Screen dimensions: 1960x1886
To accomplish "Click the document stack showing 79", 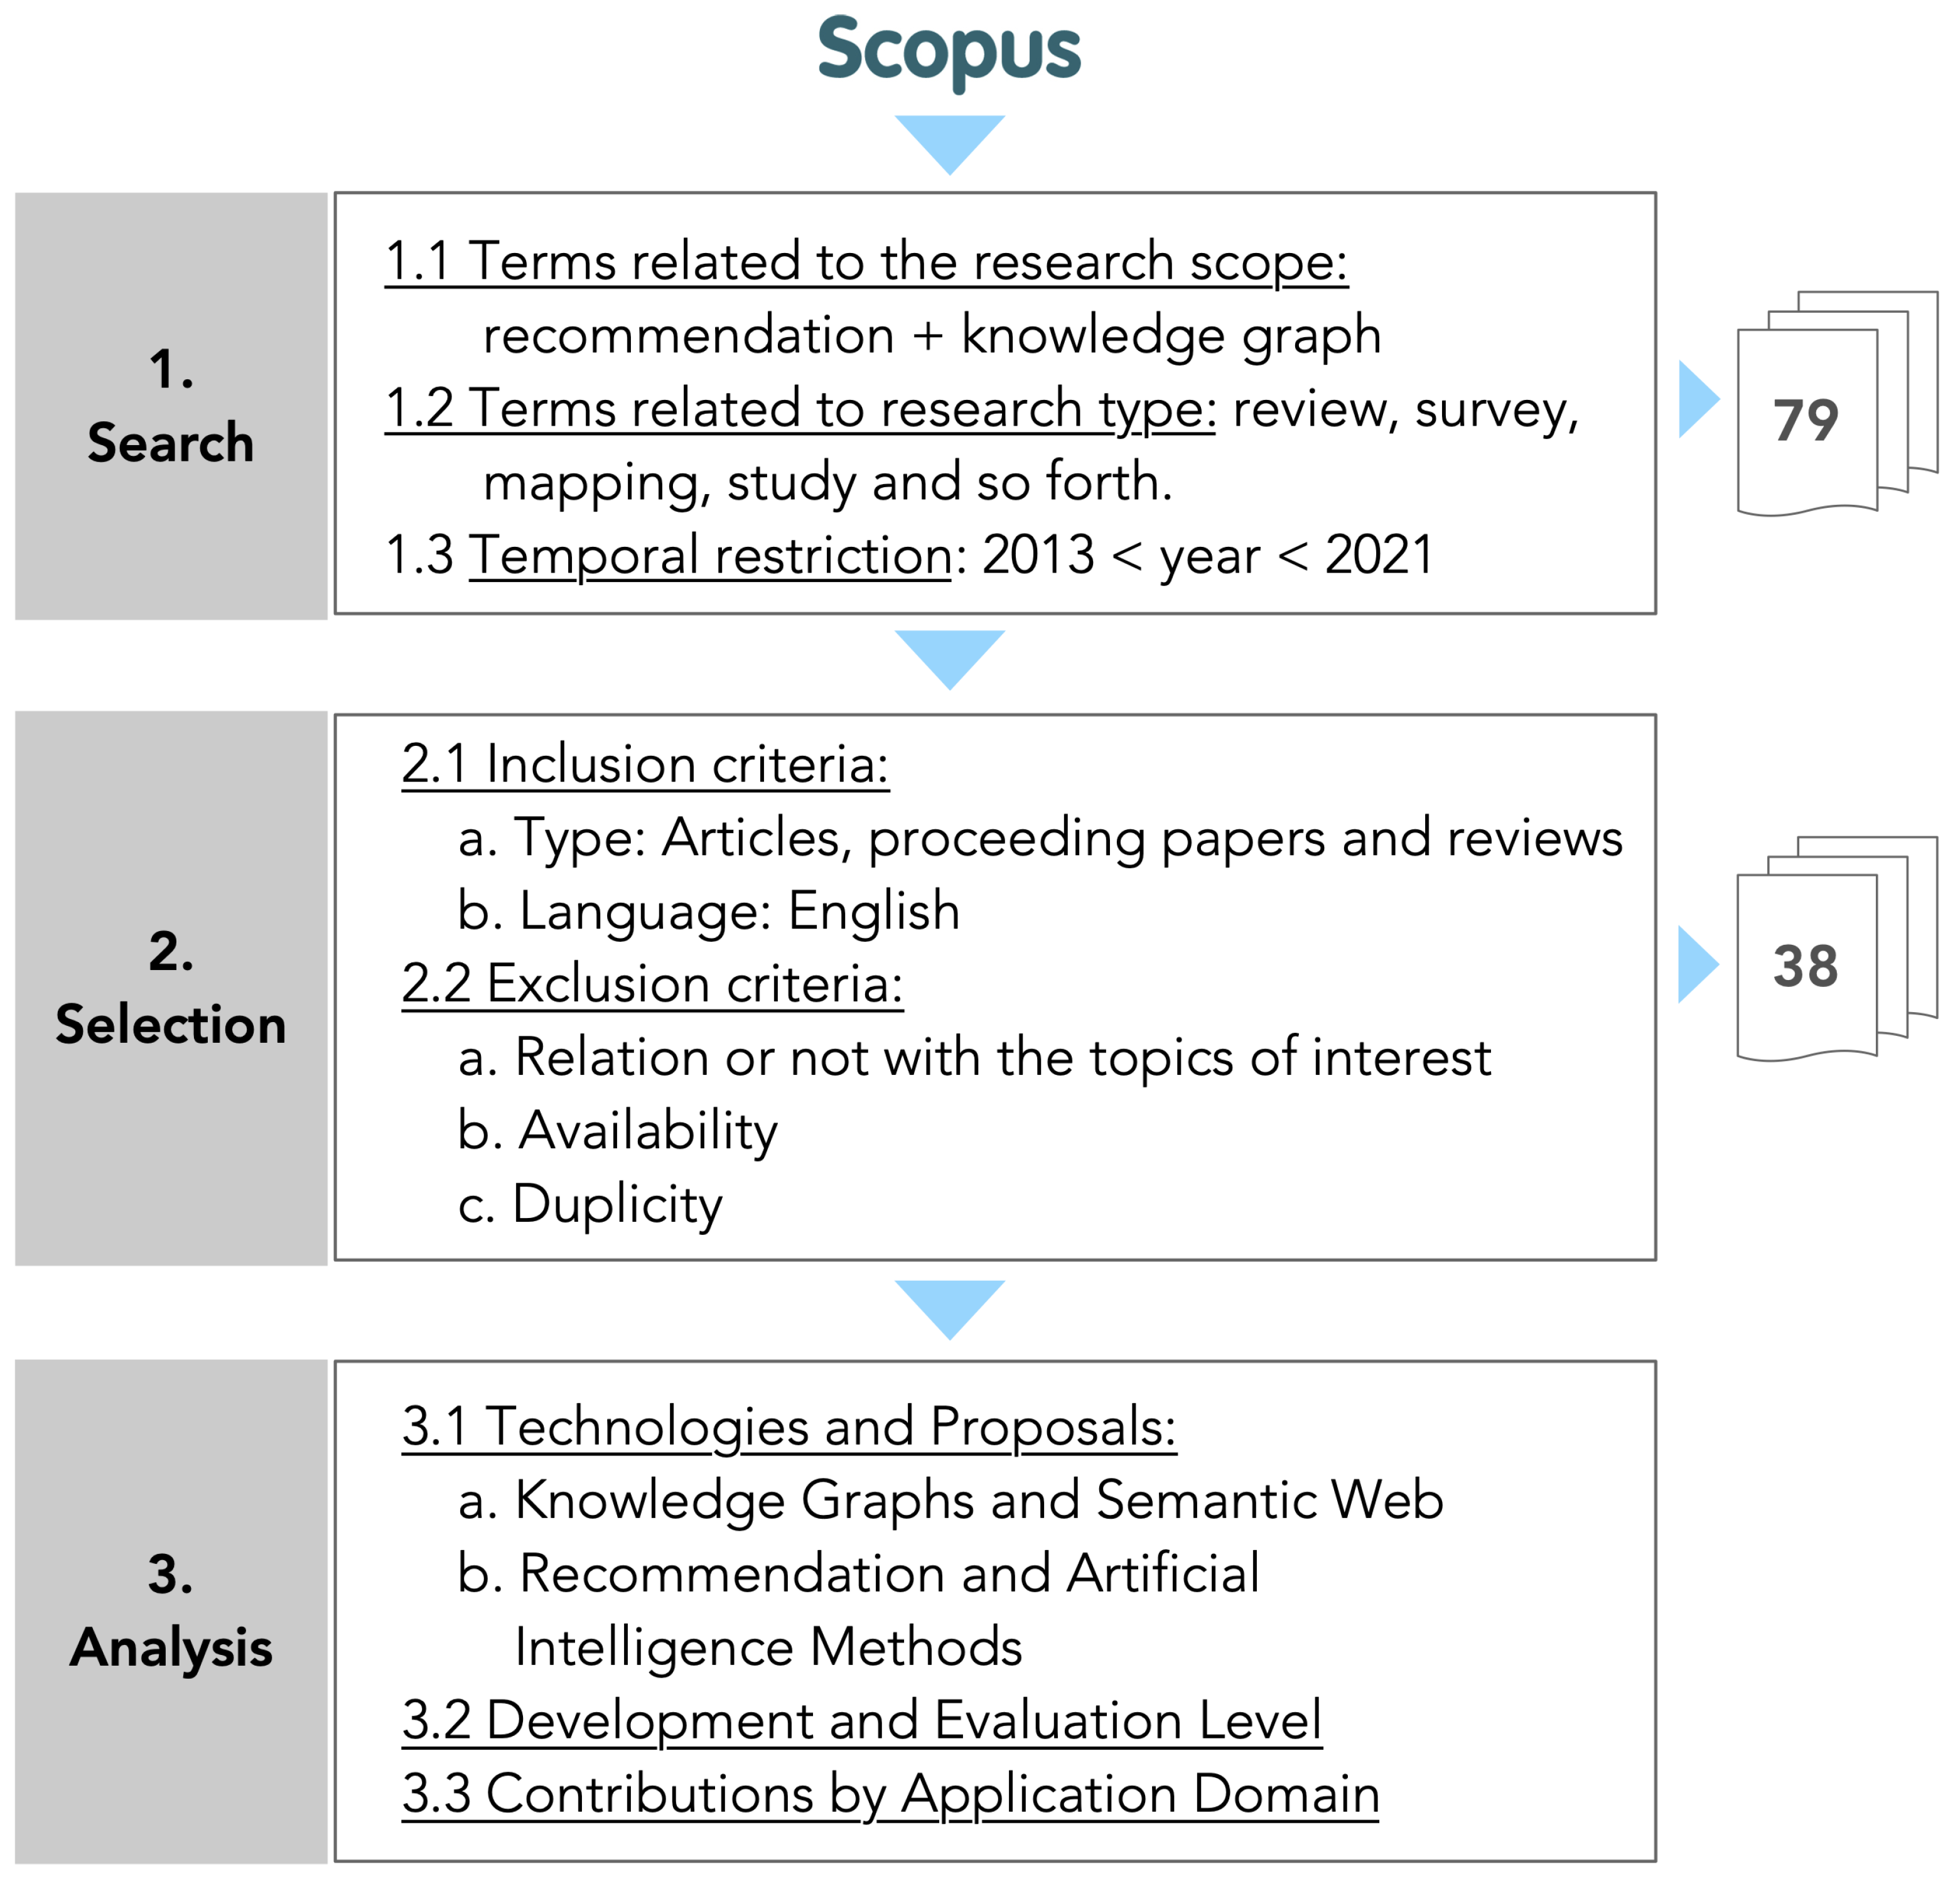I will pyautogui.click(x=1837, y=403).
